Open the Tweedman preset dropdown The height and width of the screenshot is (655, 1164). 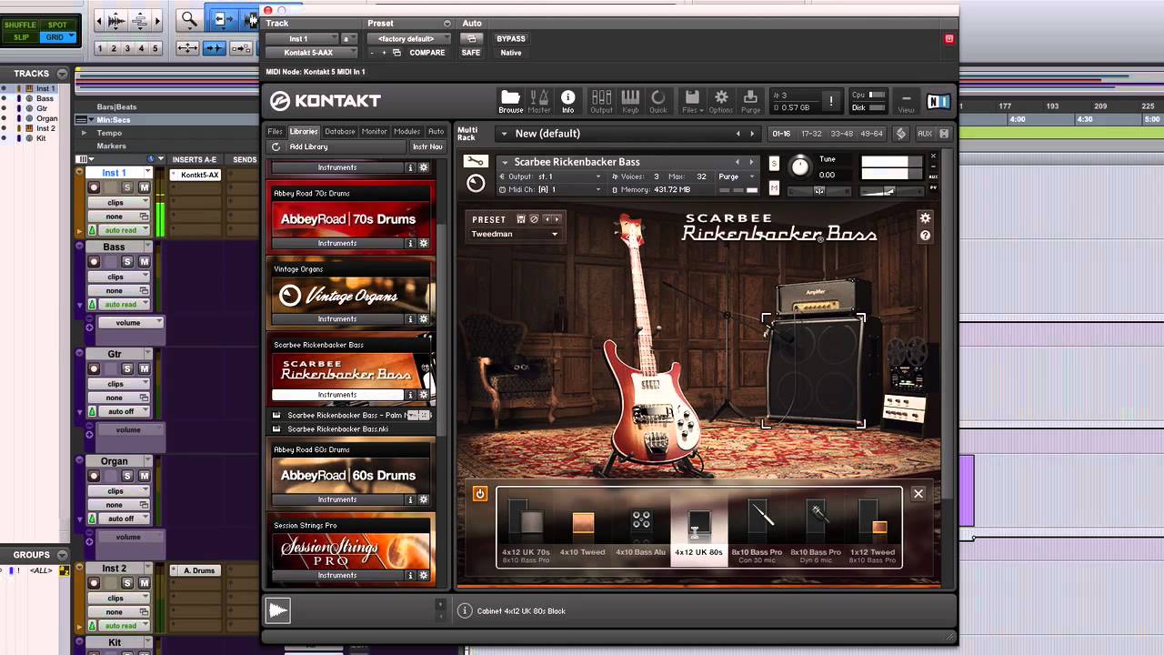pos(515,234)
